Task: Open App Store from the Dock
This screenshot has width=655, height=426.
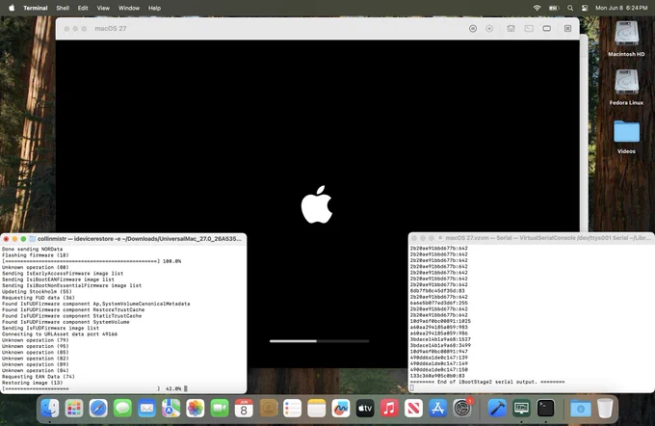Action: (437, 408)
